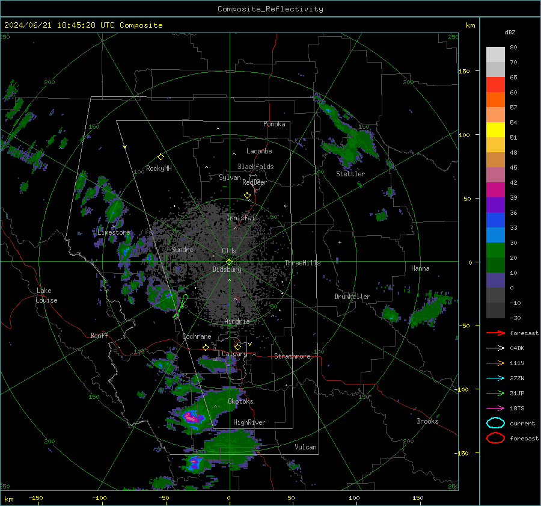
Task: Click the magenta 18TS arrow symbol
Action: 495,409
